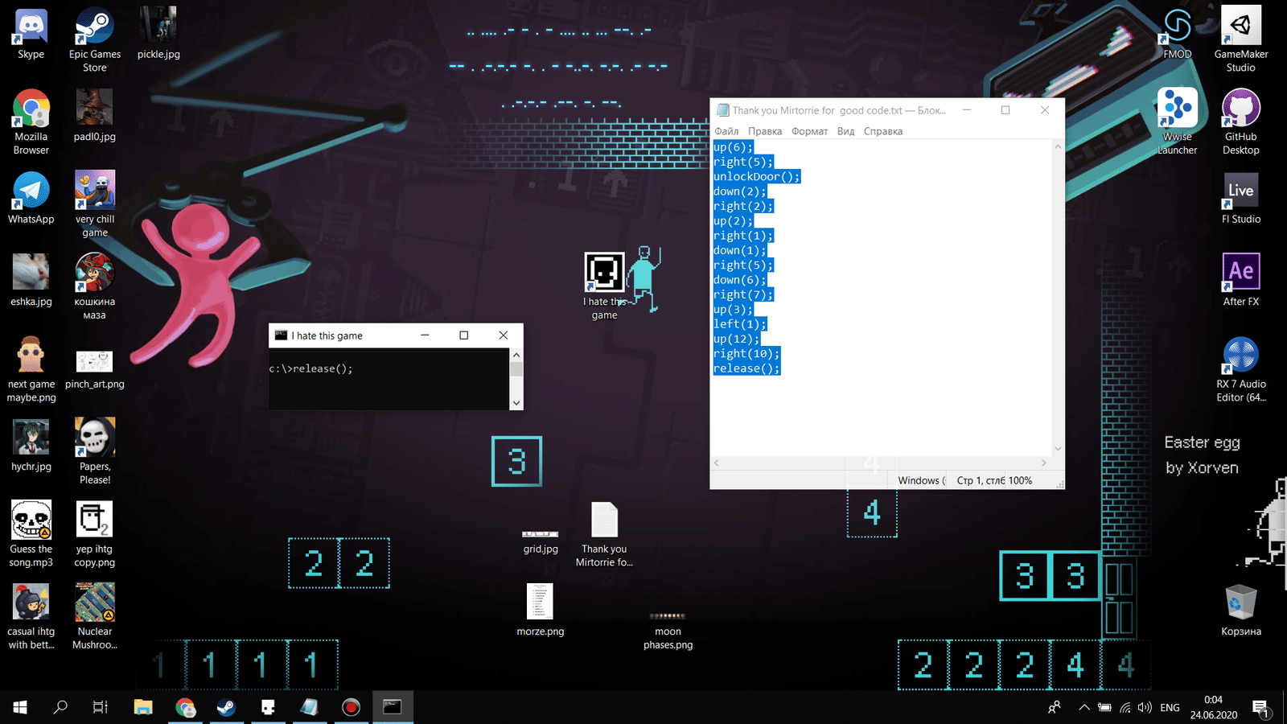Viewport: 1287px width, 724px height.
Task: Open the volume control in system tray
Action: tap(1145, 708)
